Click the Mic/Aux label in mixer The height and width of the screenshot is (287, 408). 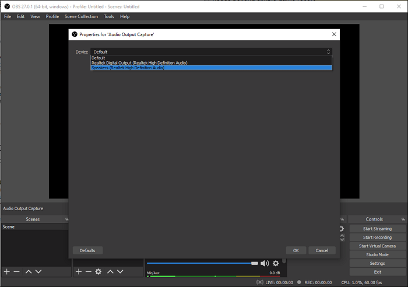153,273
